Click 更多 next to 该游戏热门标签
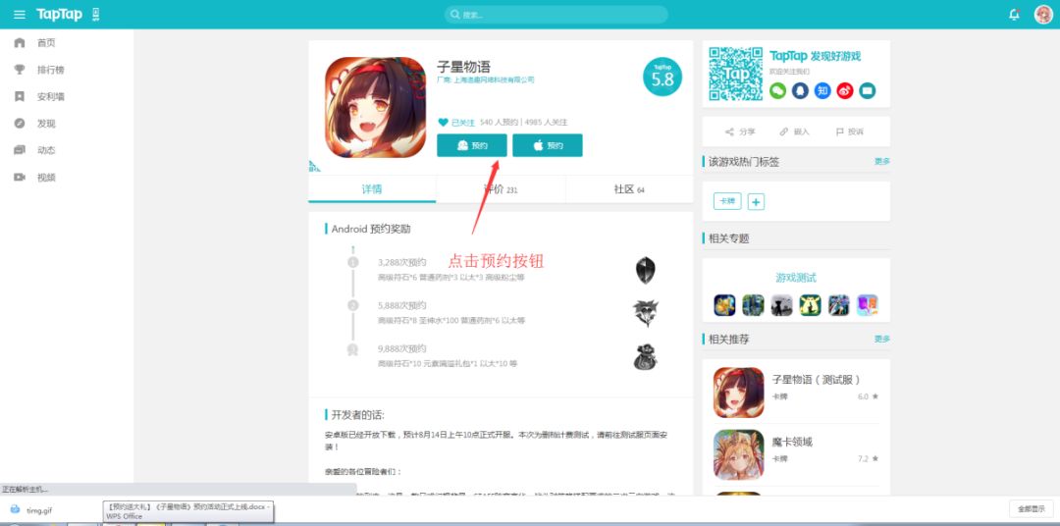The height and width of the screenshot is (526, 1060). [x=882, y=162]
